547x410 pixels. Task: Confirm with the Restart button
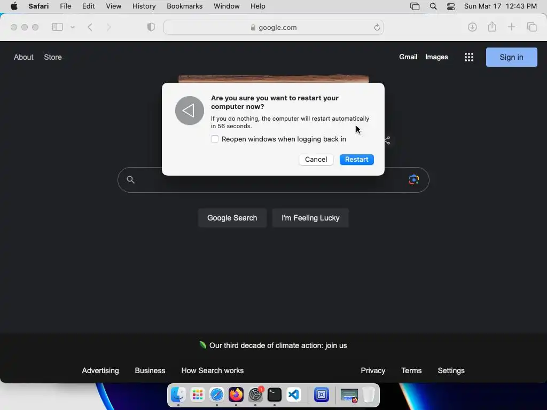(x=356, y=159)
